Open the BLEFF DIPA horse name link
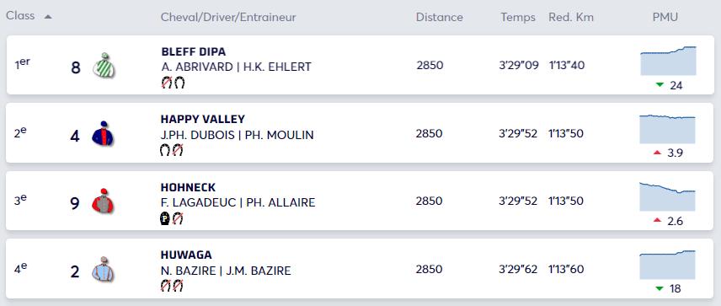Screen dimensions: 721x306 pos(194,52)
